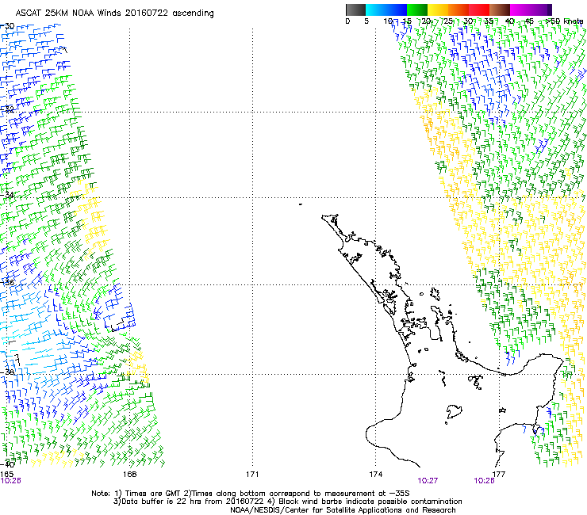Screen dimensions: 587x515
Task: Click the small island dot northwest of Northland
Action: [301, 204]
